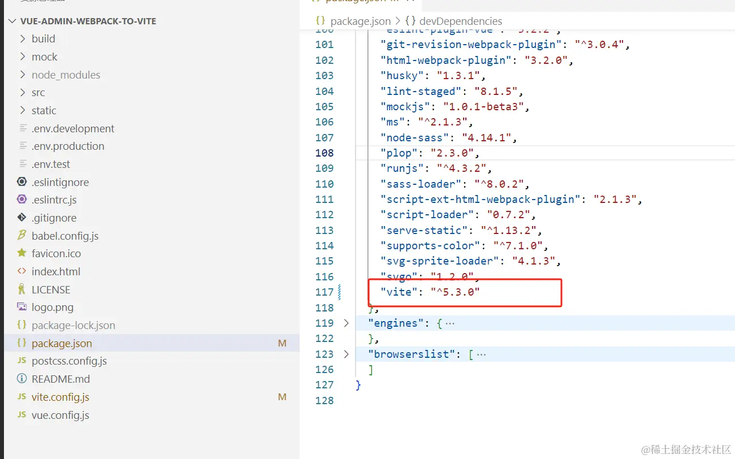Click the HTML brackets icon for index.html
735x459 pixels.
[x=22, y=271]
